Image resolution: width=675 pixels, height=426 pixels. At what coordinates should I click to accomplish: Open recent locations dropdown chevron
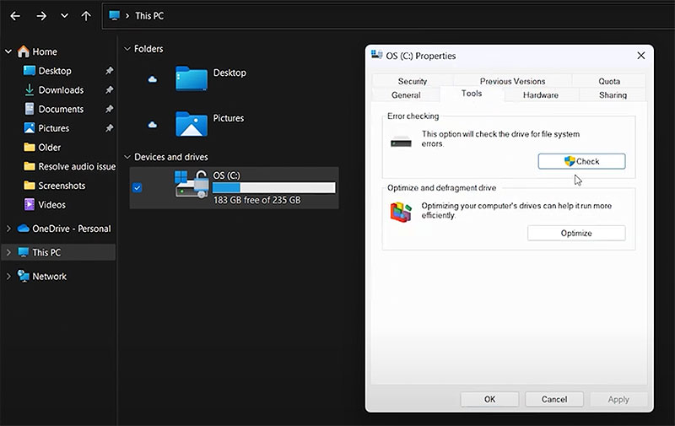[x=64, y=16]
